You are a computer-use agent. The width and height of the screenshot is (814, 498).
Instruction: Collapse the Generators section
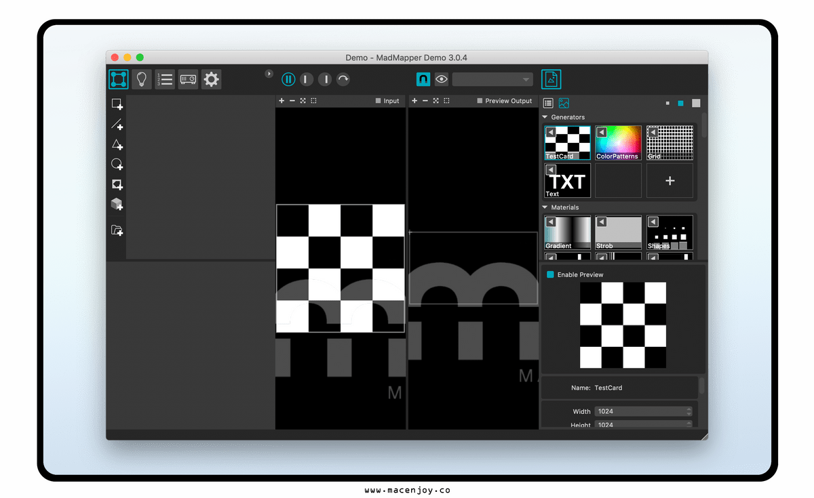[545, 117]
